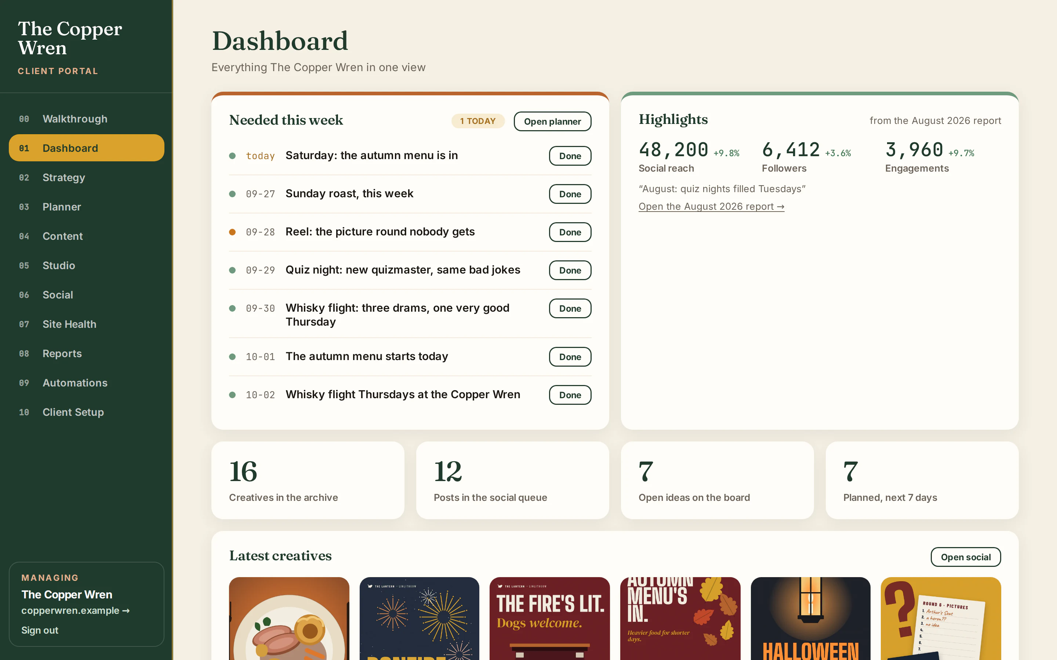This screenshot has width=1057, height=660.
Task: Open the Halloween lantern creative
Action: pos(810,619)
